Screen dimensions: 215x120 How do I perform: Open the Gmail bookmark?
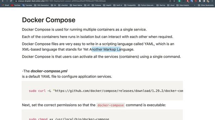coord(5,5)
